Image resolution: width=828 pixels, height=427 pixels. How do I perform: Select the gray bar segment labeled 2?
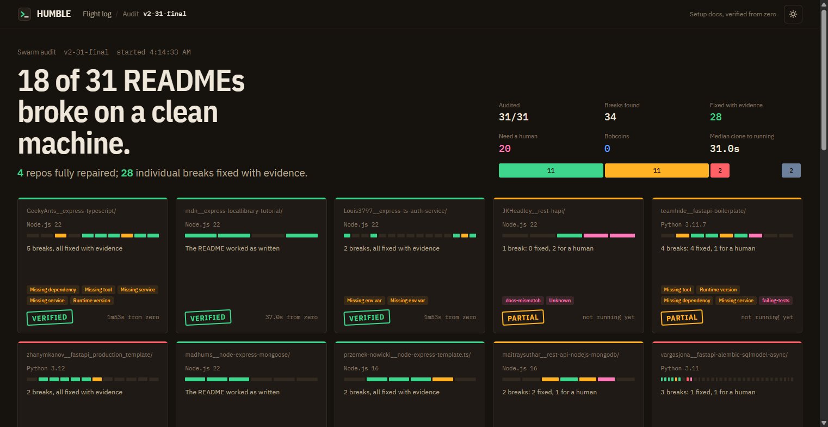[791, 170]
